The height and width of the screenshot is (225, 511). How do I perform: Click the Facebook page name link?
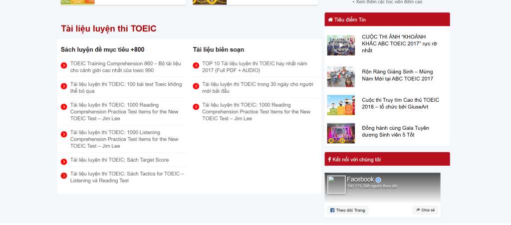360,180
